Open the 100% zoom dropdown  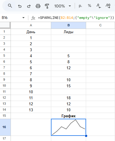point(63,6)
